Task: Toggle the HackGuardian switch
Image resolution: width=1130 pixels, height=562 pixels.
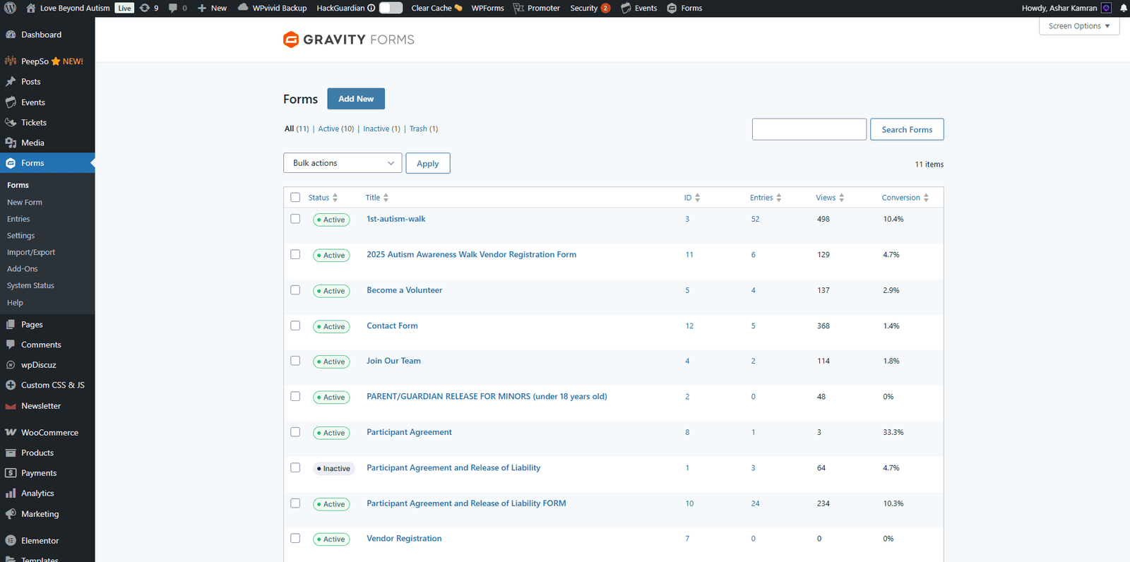Action: pos(391,8)
